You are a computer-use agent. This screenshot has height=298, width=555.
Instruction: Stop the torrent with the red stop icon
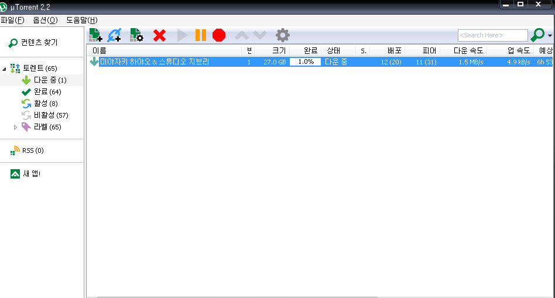tap(219, 35)
